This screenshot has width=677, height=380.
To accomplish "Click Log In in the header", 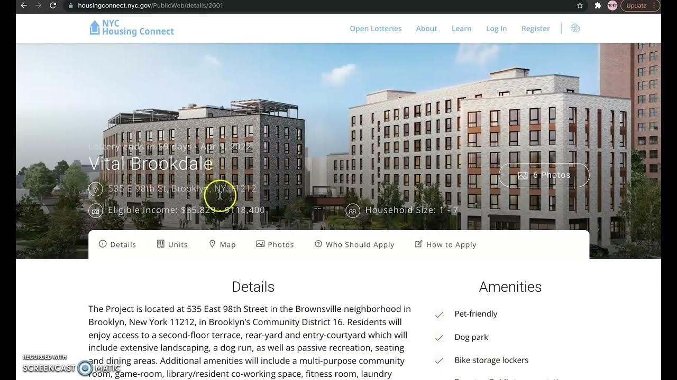I will pyautogui.click(x=496, y=28).
